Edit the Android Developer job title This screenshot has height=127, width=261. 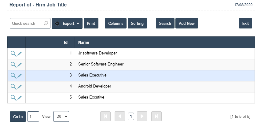(x=20, y=87)
